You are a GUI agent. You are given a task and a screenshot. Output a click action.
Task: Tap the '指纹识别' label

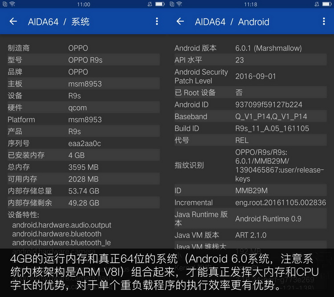[189, 165]
